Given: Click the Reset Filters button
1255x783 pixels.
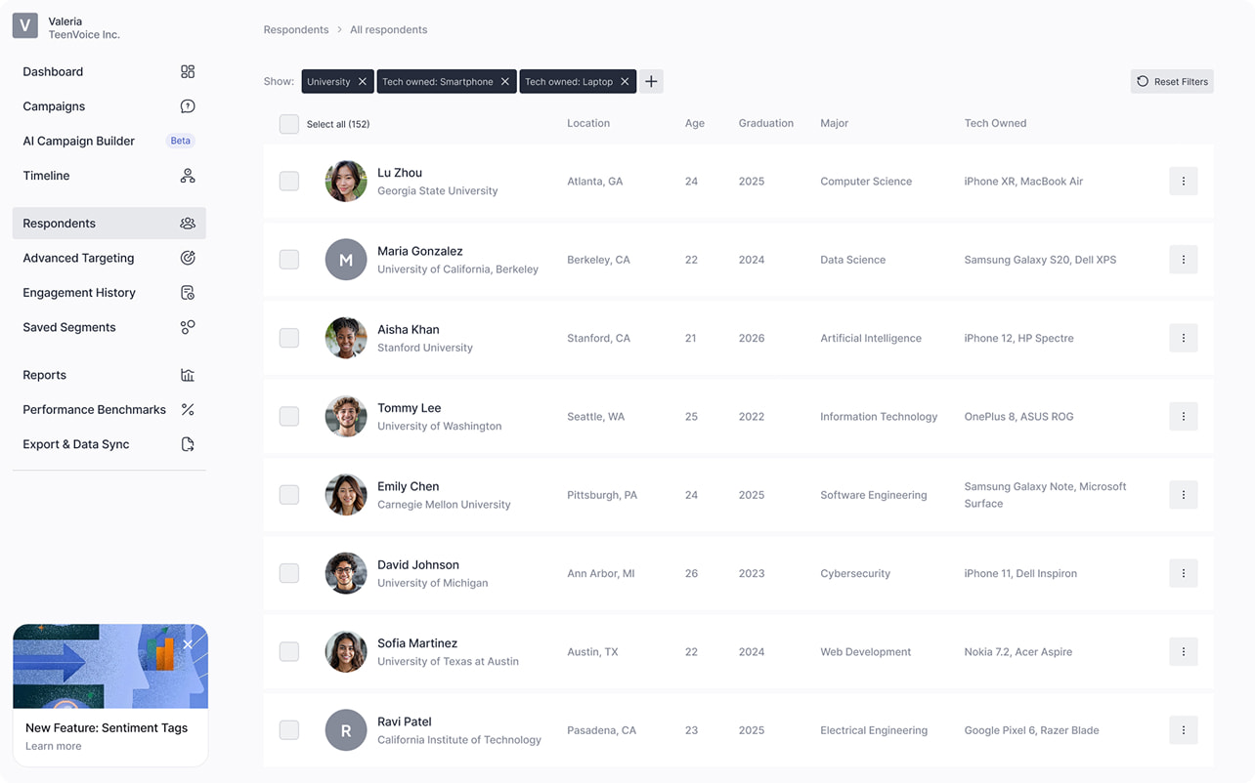Looking at the screenshot, I should point(1172,82).
